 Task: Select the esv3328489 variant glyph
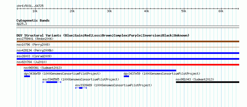81,88
